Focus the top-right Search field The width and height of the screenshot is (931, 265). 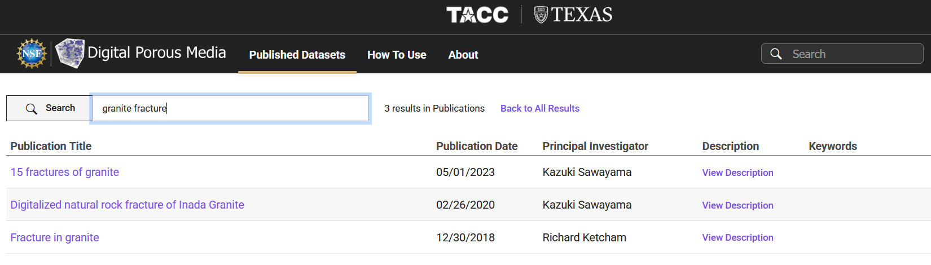[842, 54]
